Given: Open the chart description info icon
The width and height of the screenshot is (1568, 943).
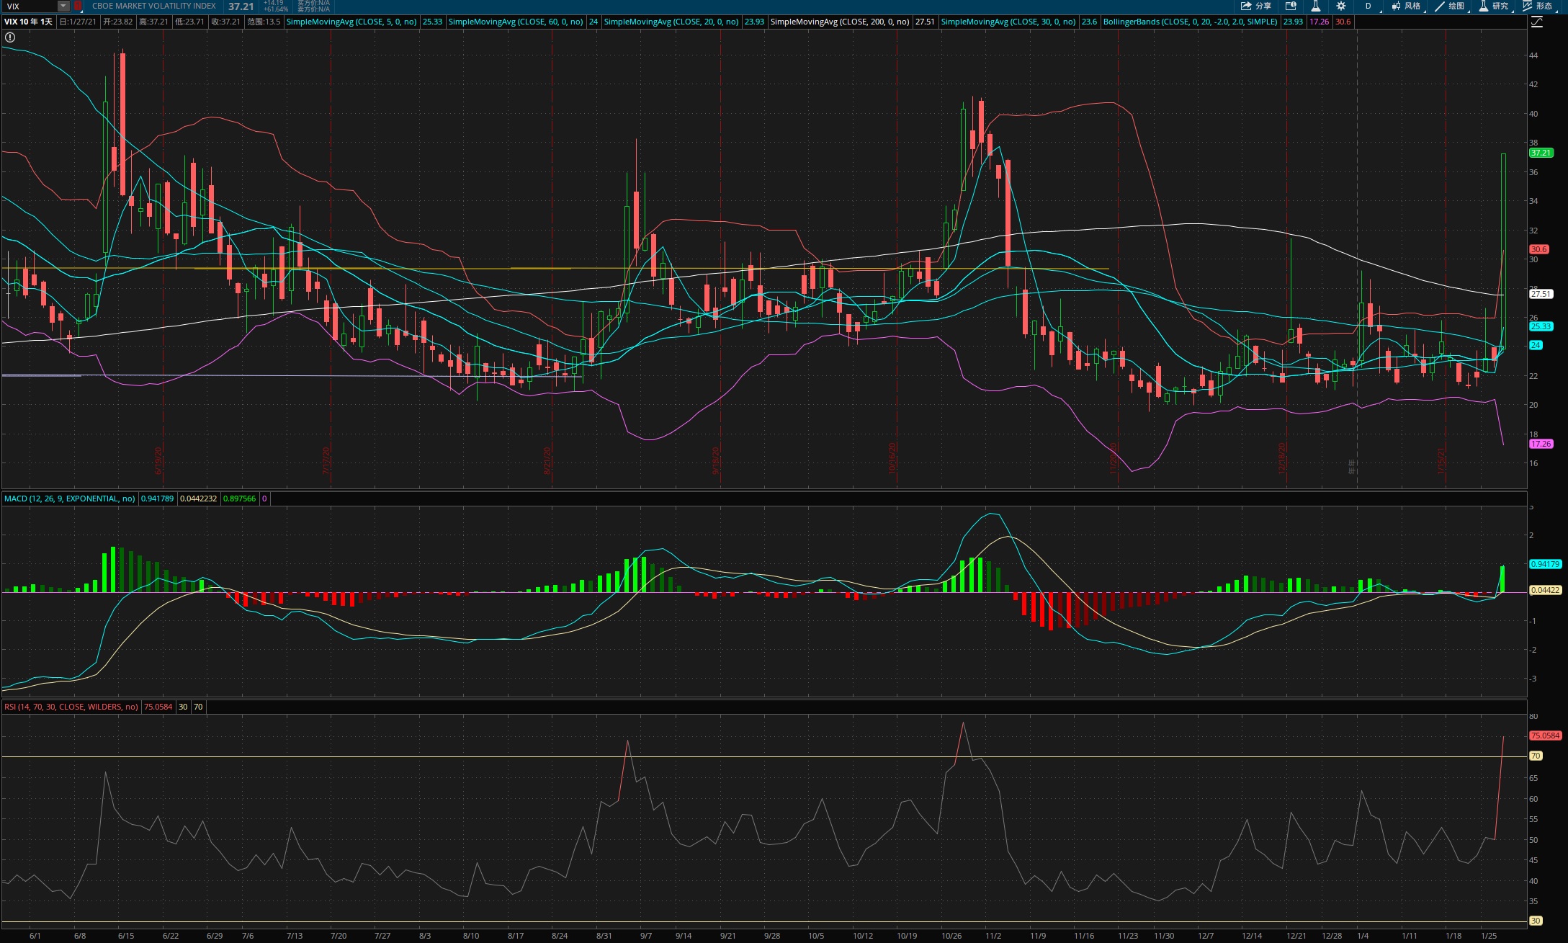Looking at the screenshot, I should 1291,6.
